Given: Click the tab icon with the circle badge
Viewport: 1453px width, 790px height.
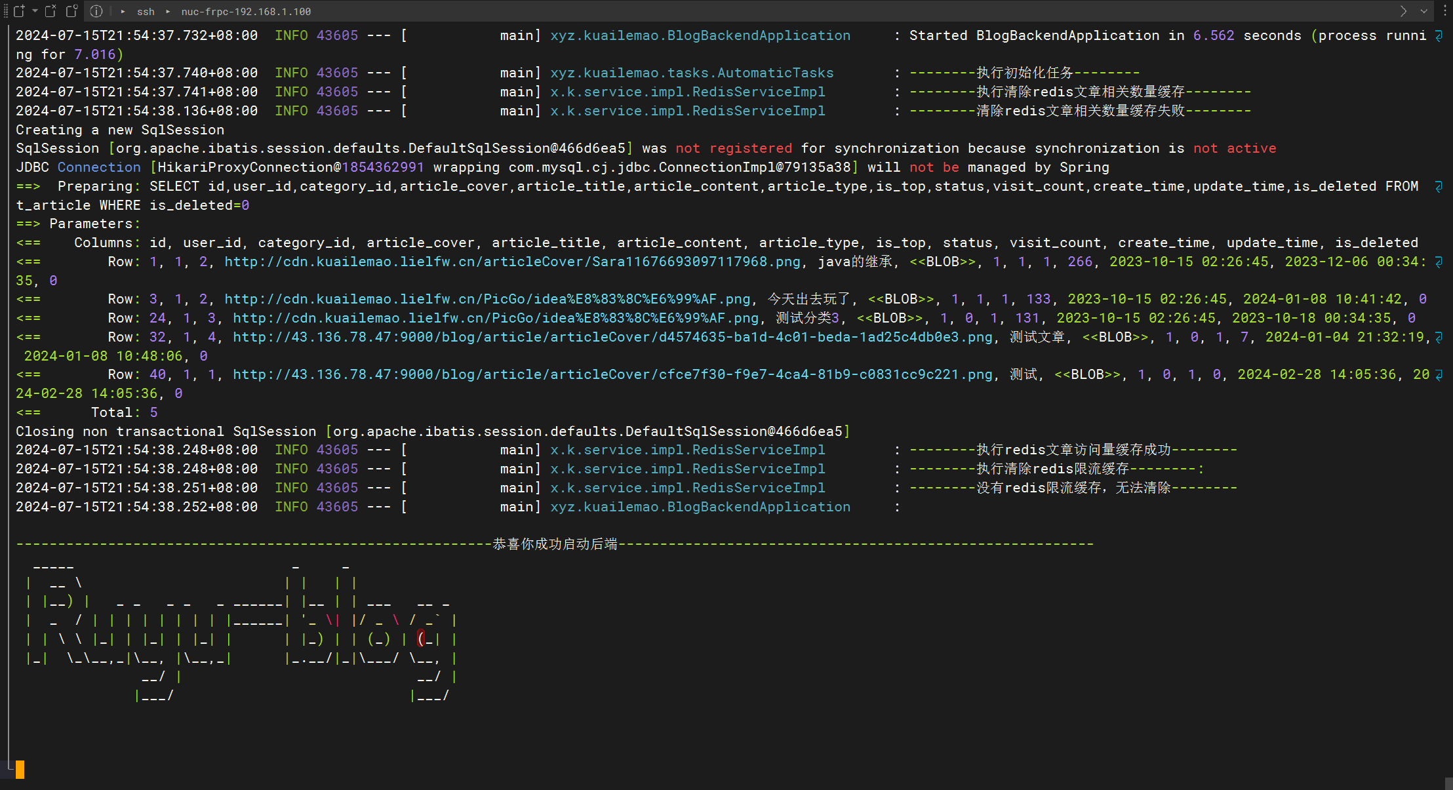Looking at the screenshot, I should point(72,11).
